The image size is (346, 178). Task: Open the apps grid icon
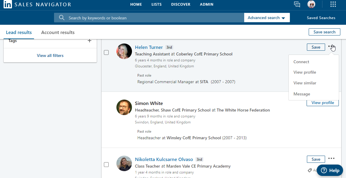click(333, 4)
